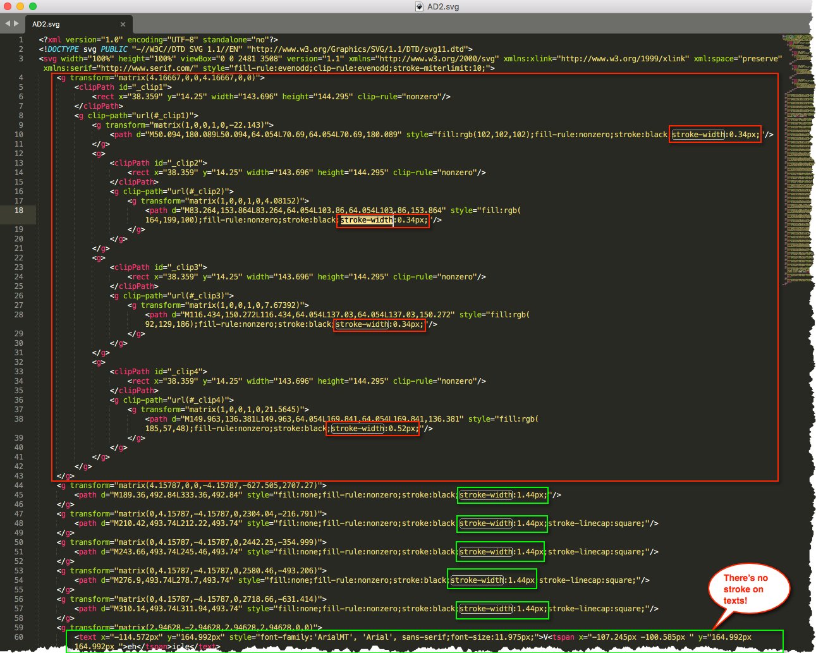Click the closing </g> tag on line 43
This screenshot has width=816, height=653.
point(65,476)
